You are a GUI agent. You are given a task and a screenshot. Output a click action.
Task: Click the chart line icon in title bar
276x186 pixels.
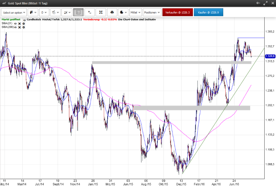click(x=4, y=3)
